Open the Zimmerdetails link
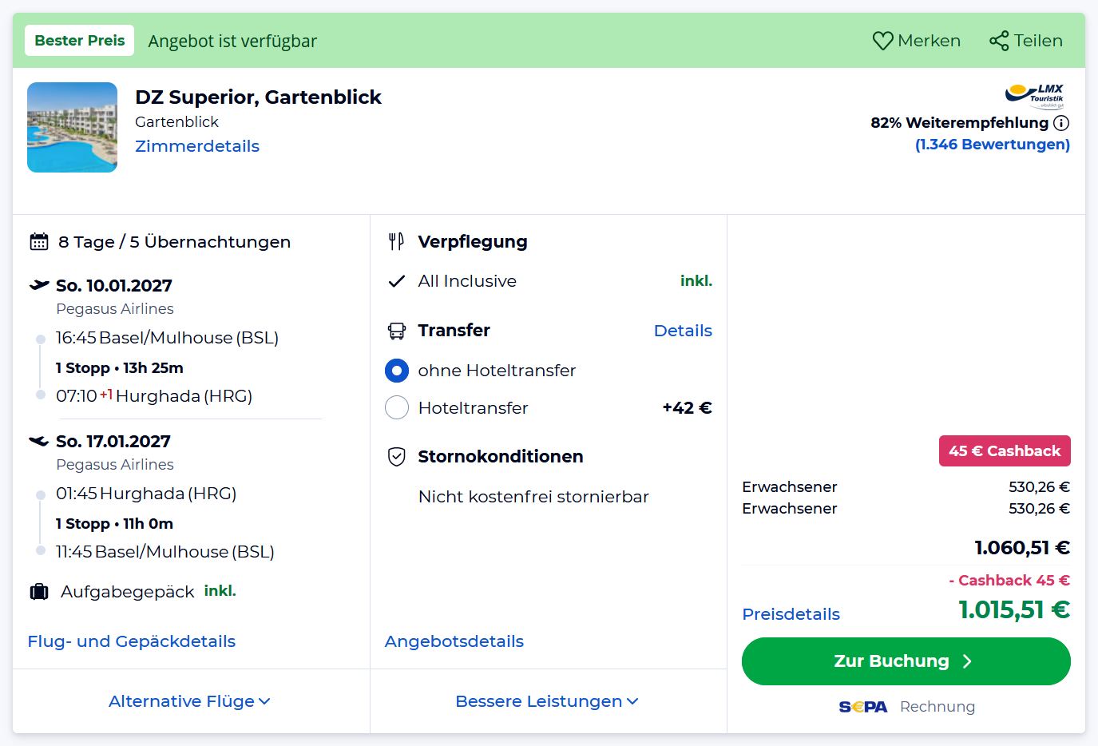Image resolution: width=1098 pixels, height=746 pixels. click(197, 146)
